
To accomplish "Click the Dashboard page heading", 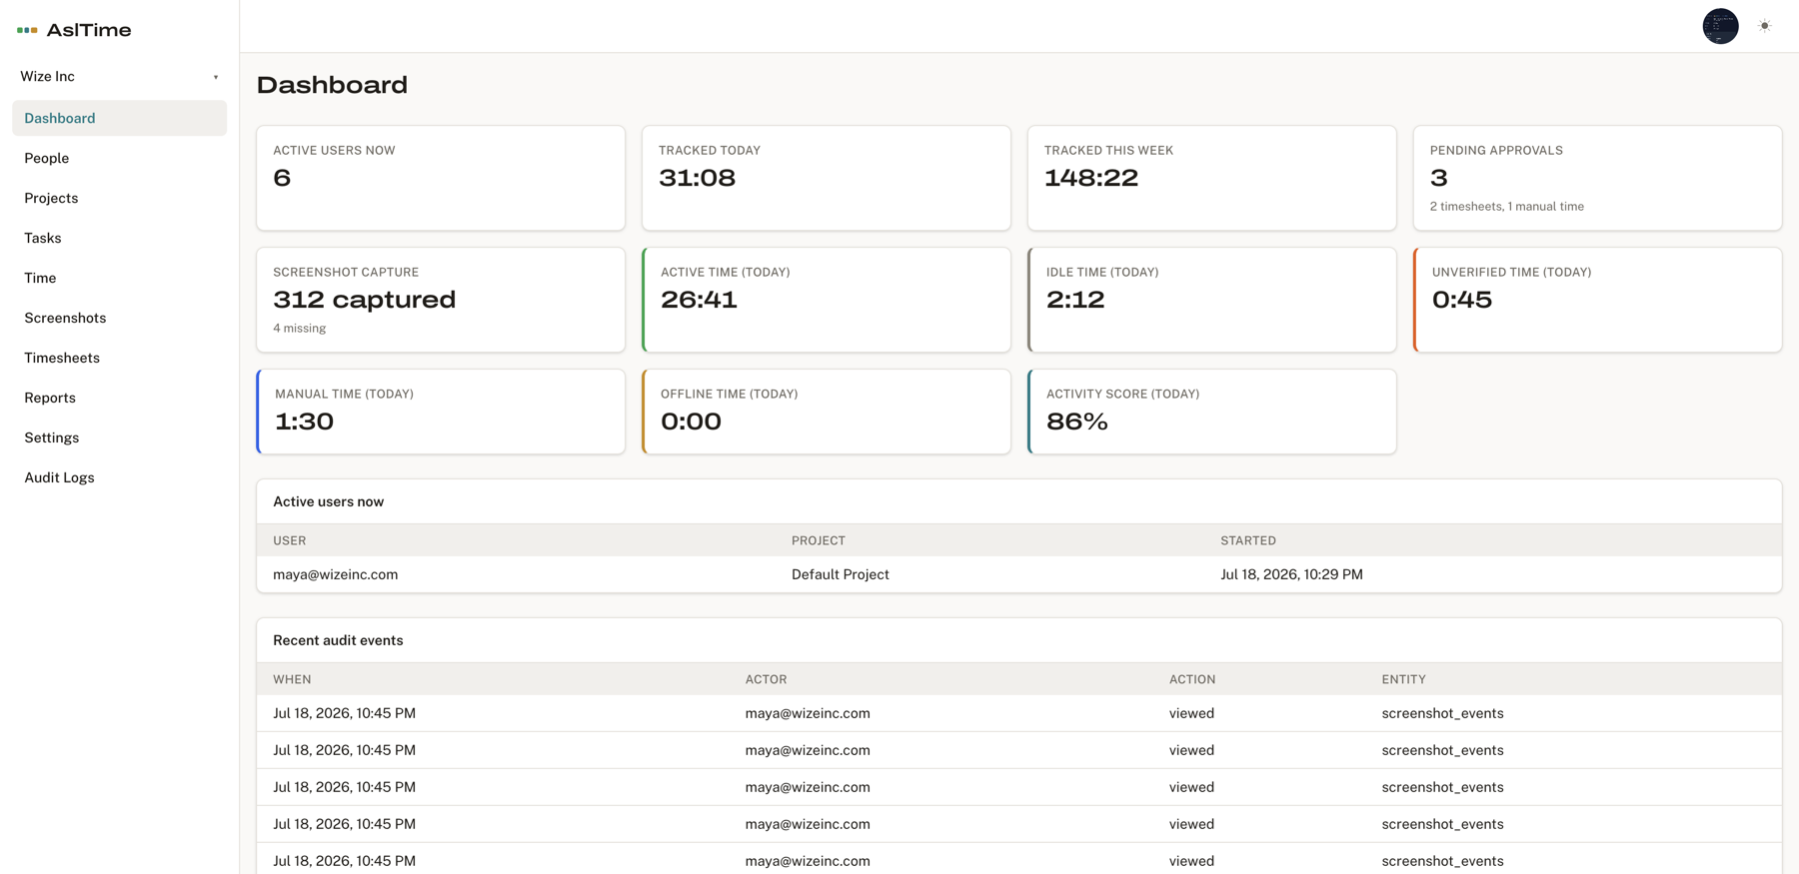I will pyautogui.click(x=332, y=85).
